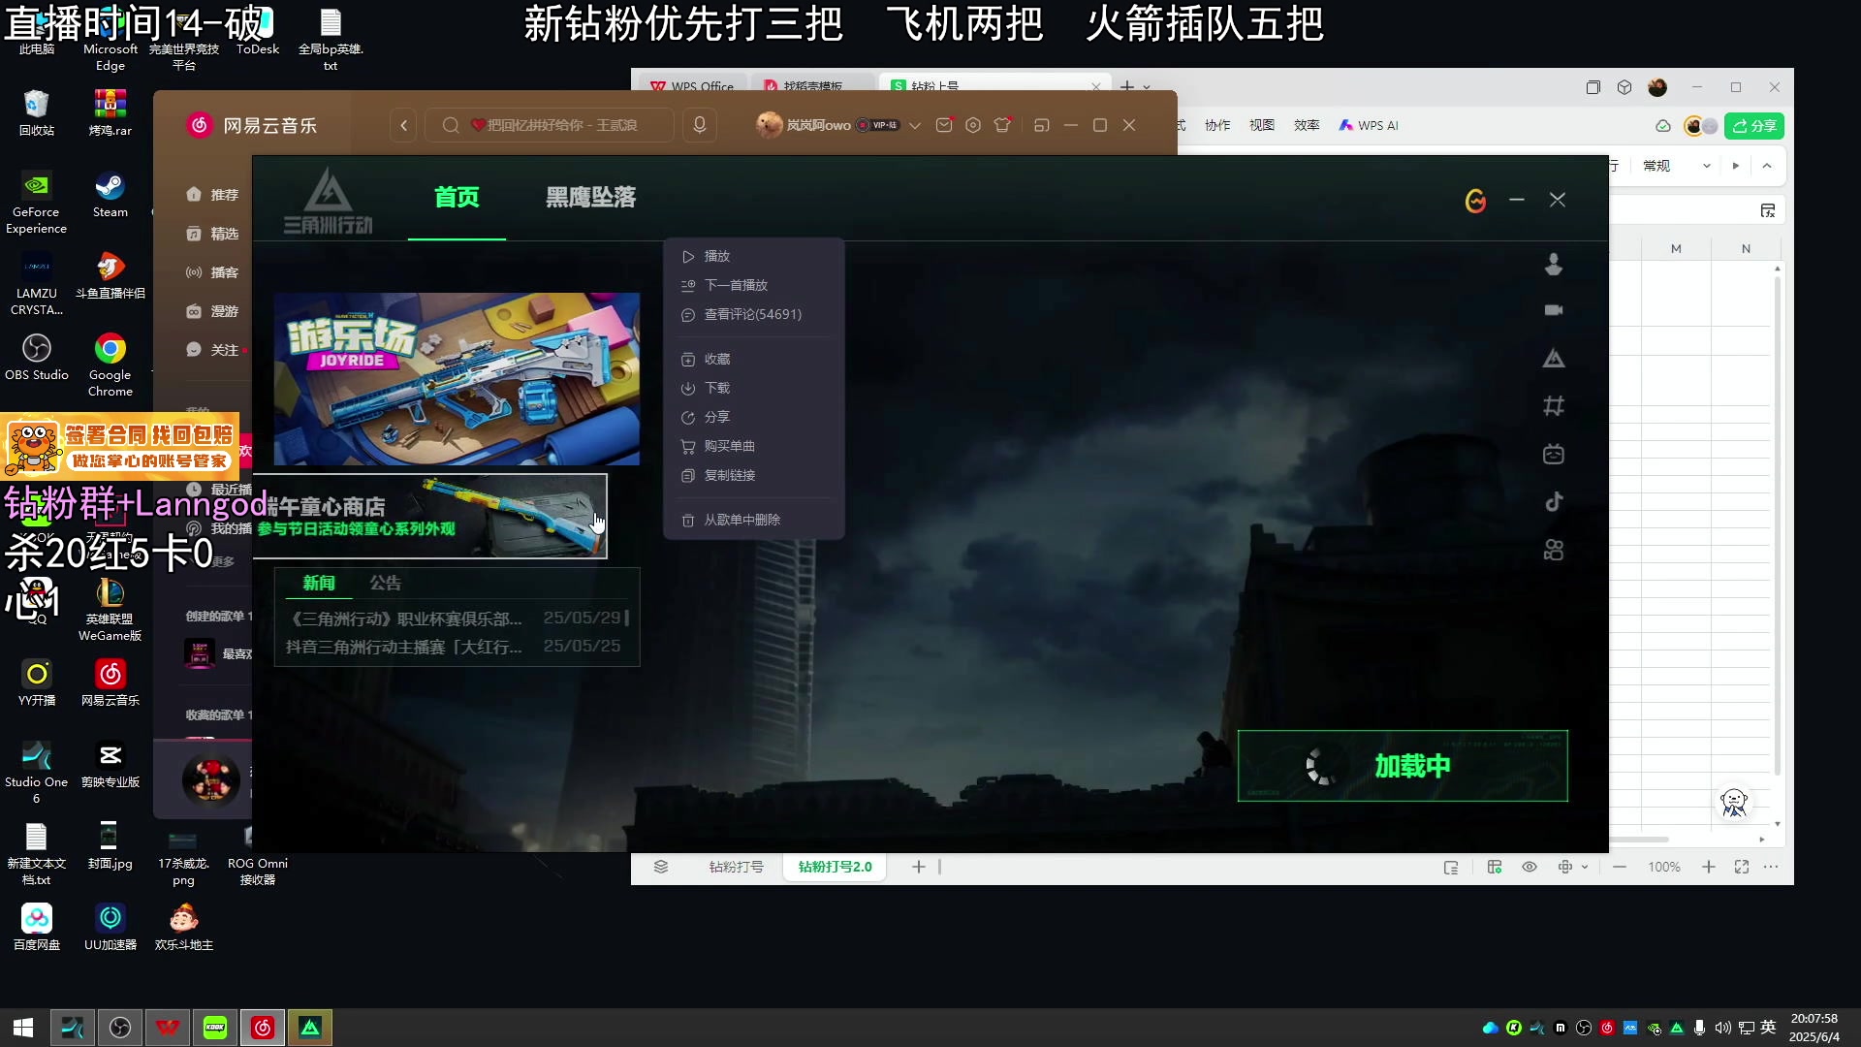
Task: Open the sheet list layers icon
Action: (x=661, y=867)
